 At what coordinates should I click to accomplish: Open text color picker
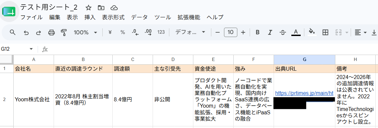pos(296,32)
